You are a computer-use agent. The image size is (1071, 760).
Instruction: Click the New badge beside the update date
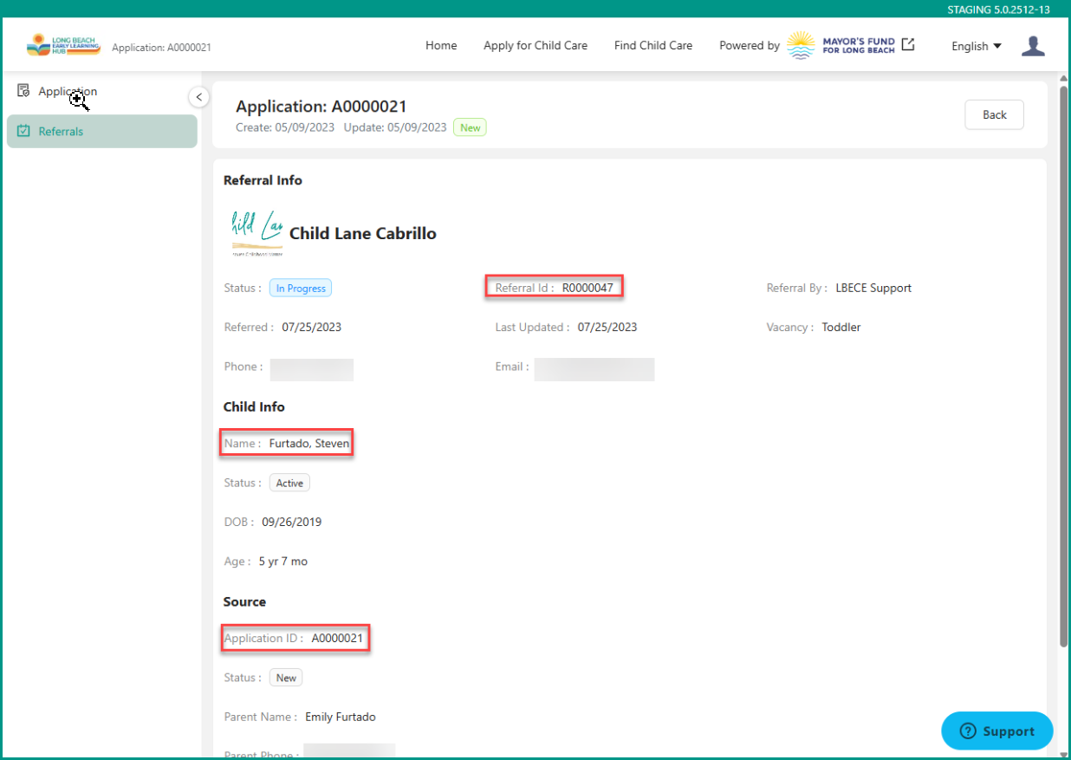click(470, 127)
